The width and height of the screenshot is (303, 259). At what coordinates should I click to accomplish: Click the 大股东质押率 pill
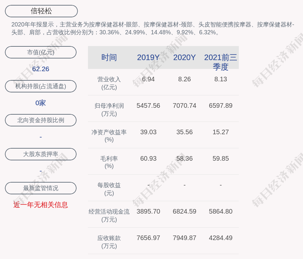click(41, 154)
